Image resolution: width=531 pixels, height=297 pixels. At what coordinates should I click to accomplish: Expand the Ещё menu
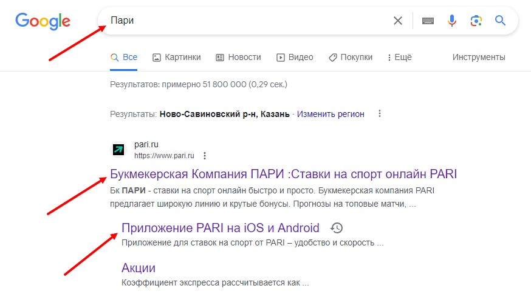click(x=400, y=58)
